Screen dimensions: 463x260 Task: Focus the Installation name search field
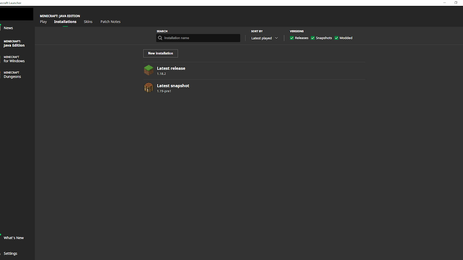coord(201,38)
